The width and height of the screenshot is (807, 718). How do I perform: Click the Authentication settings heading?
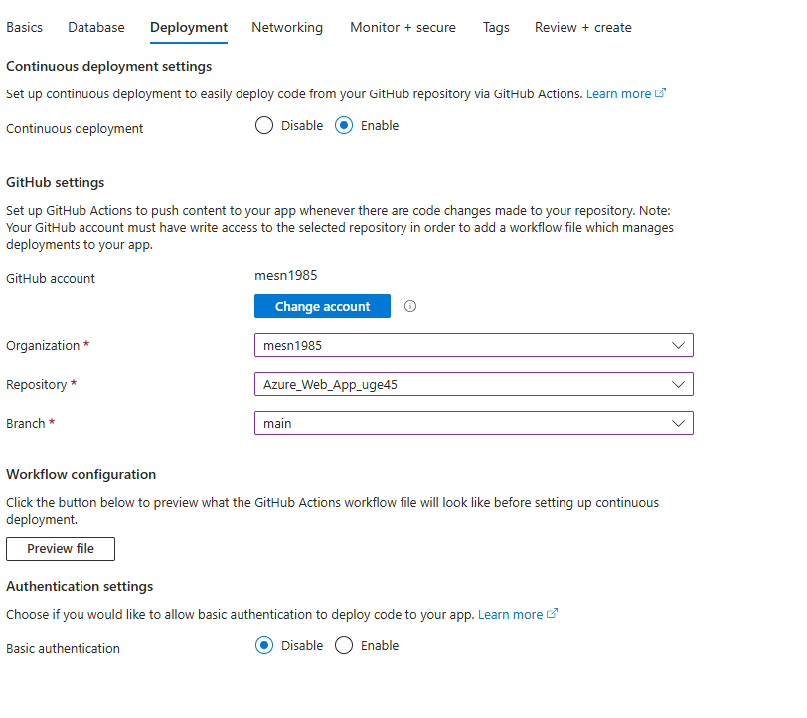click(80, 586)
